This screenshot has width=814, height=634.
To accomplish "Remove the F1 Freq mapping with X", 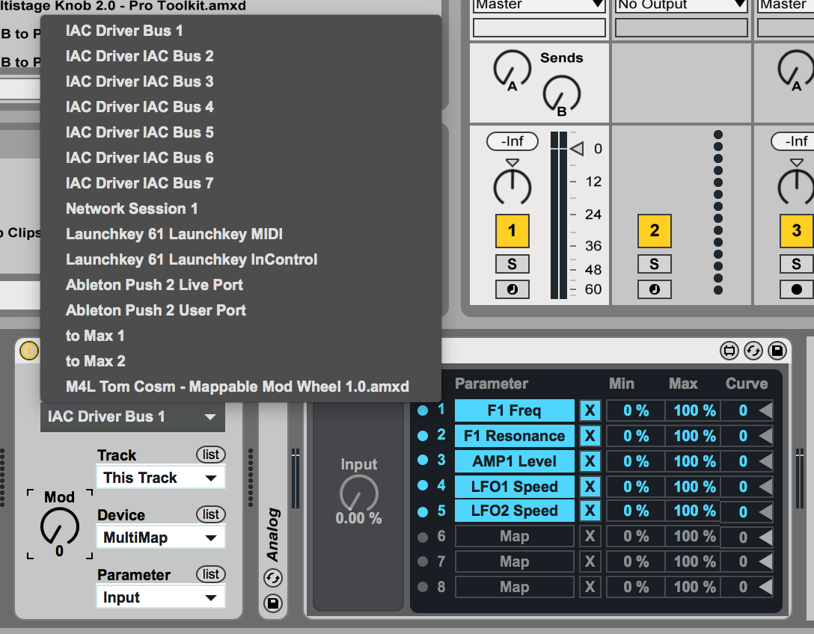I will 590,410.
